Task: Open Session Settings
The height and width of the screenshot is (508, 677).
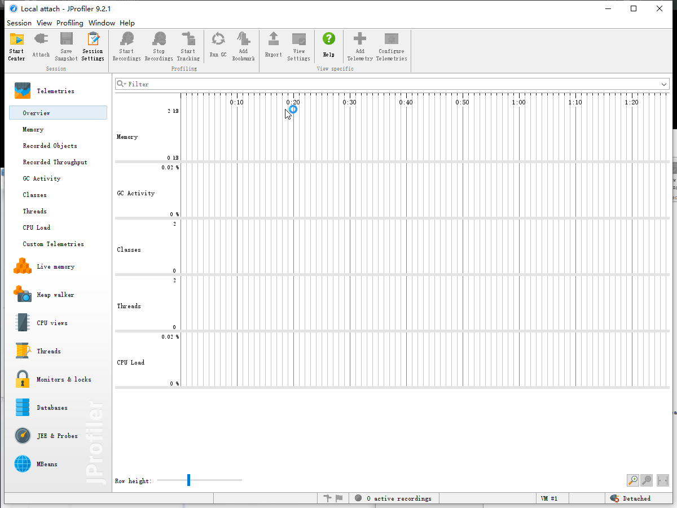Action: point(93,46)
